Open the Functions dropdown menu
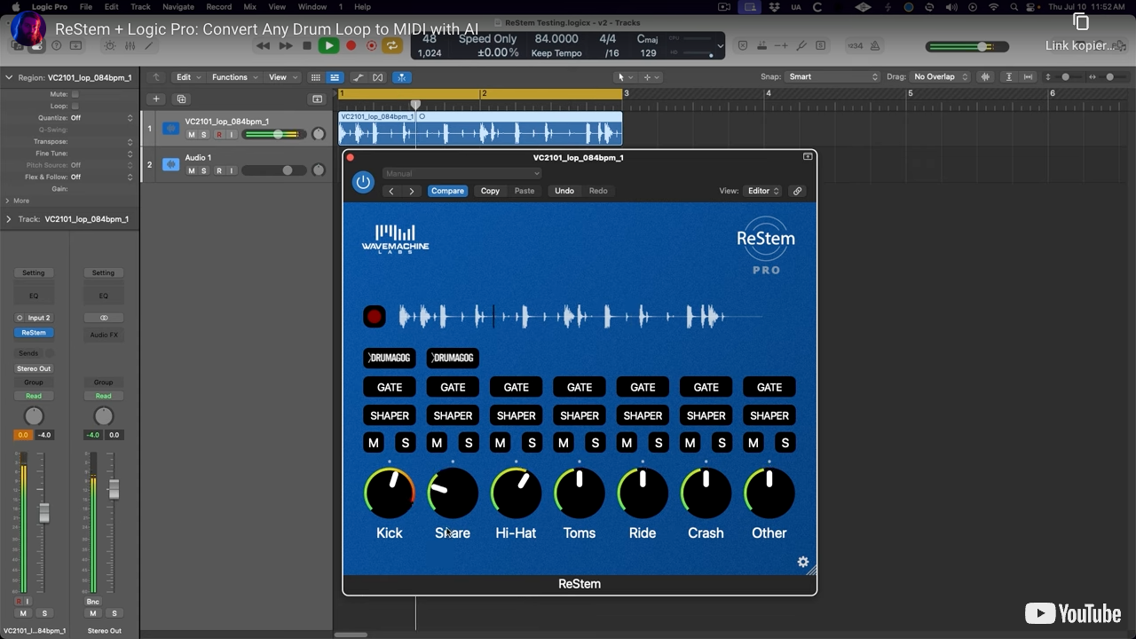The width and height of the screenshot is (1136, 639). click(234, 77)
